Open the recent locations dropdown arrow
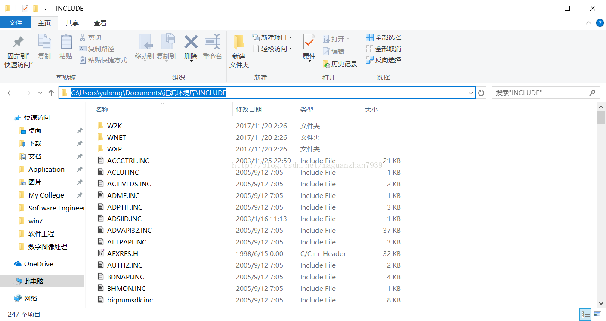The width and height of the screenshot is (606, 321). (40, 93)
